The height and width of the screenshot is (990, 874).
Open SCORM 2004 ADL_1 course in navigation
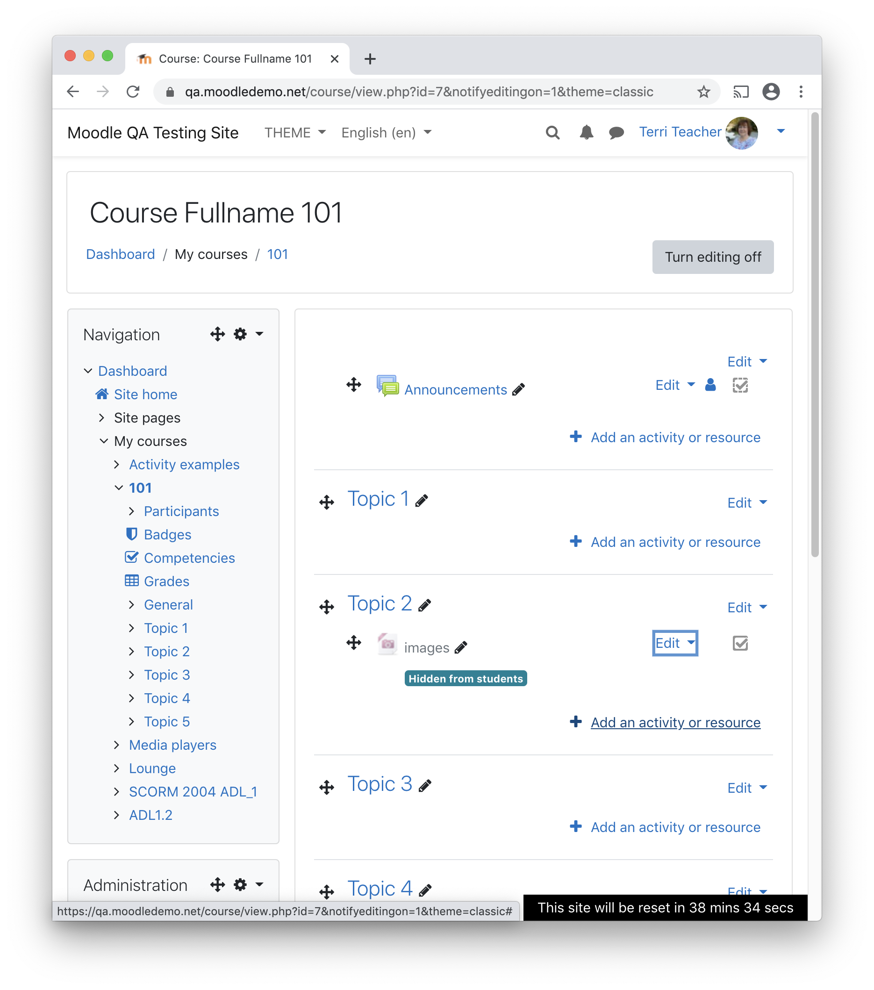193,791
